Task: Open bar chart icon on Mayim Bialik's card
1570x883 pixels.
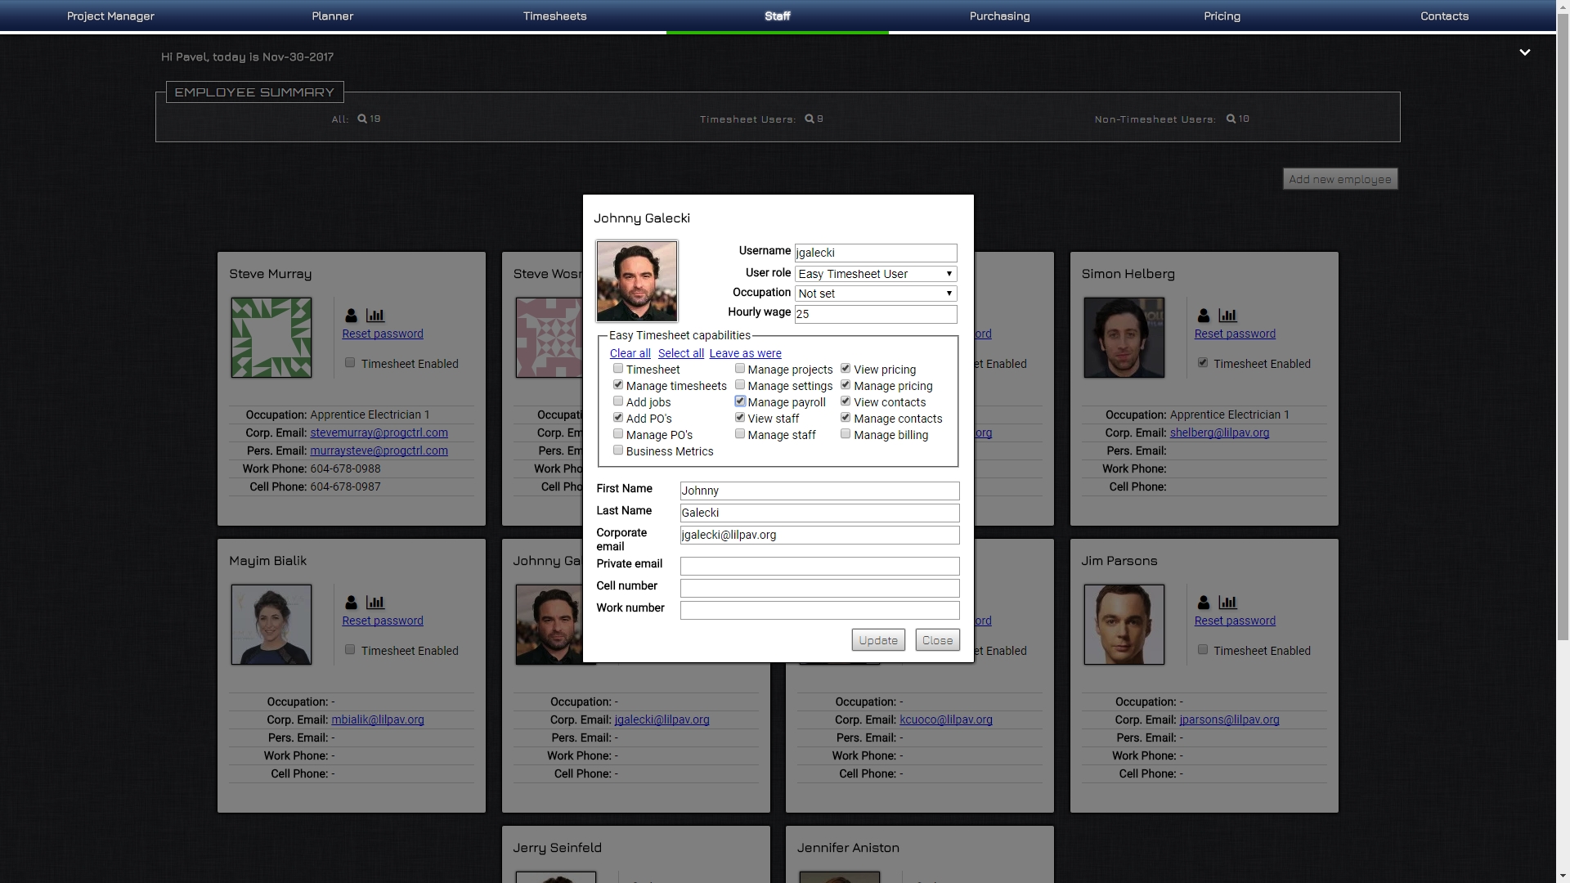Action: pos(375,603)
